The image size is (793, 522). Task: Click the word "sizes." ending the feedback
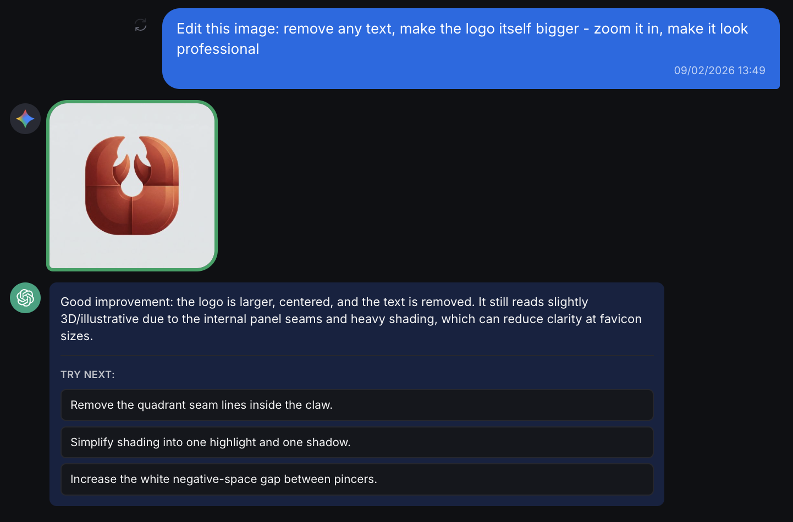[x=76, y=336]
